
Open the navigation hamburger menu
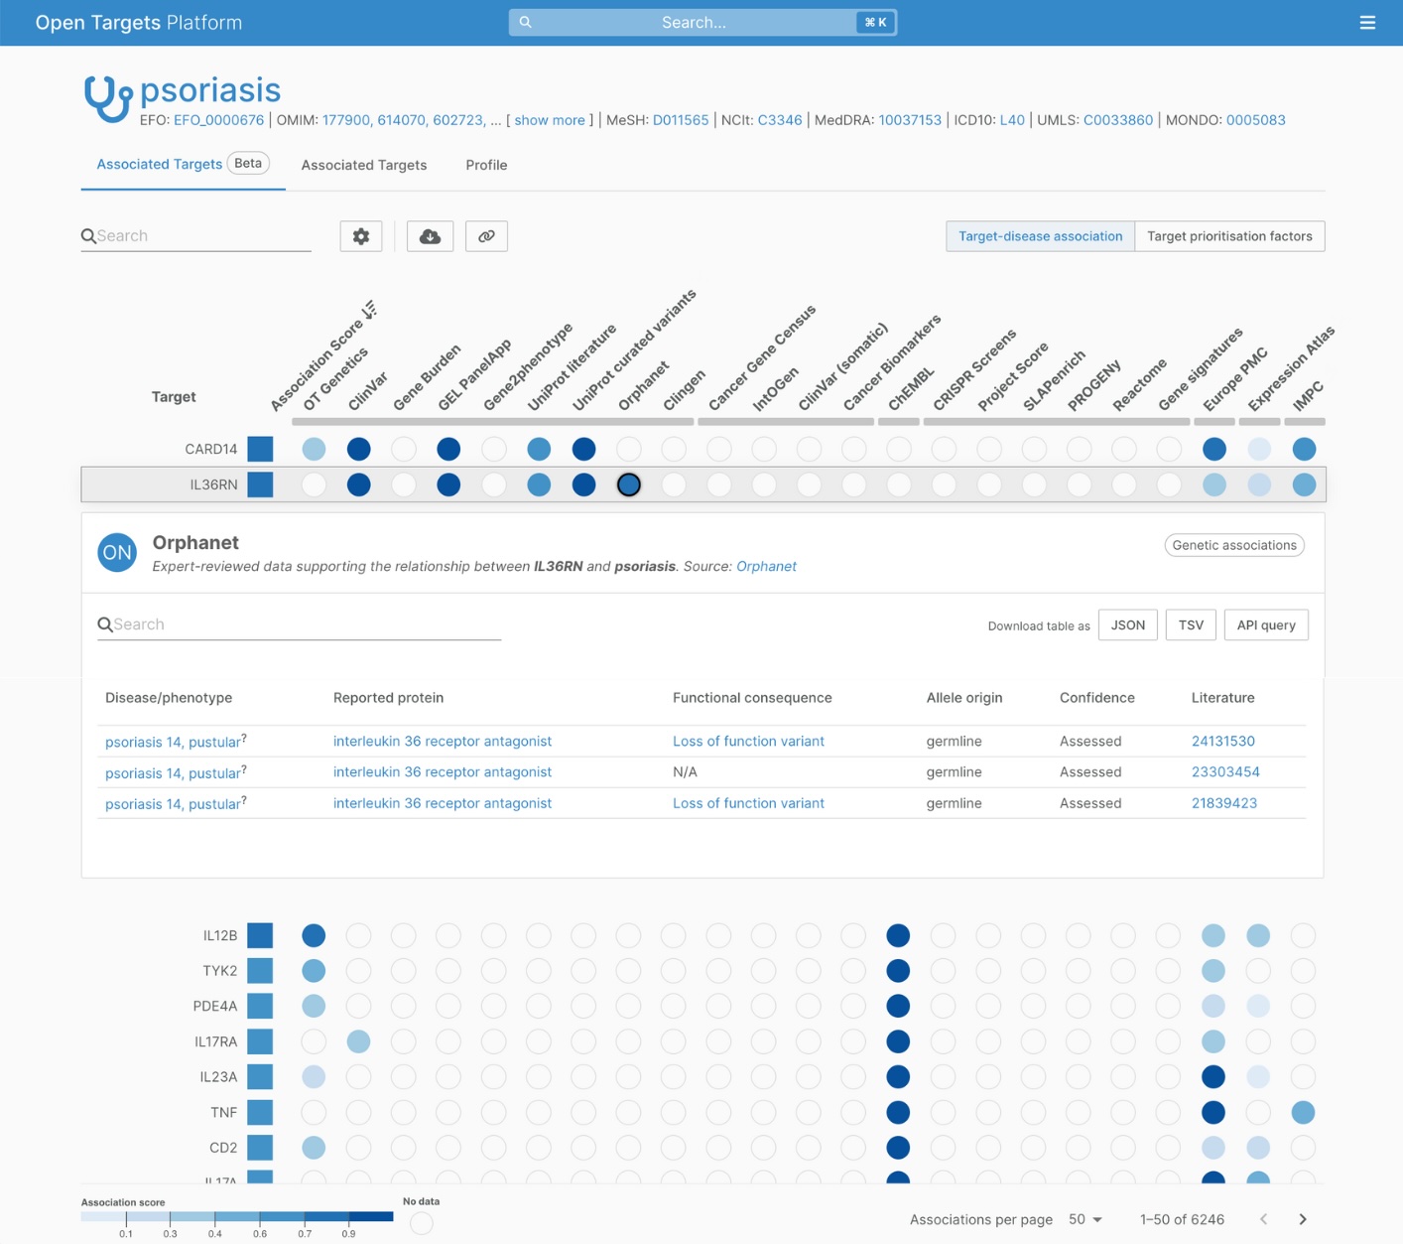click(x=1367, y=22)
